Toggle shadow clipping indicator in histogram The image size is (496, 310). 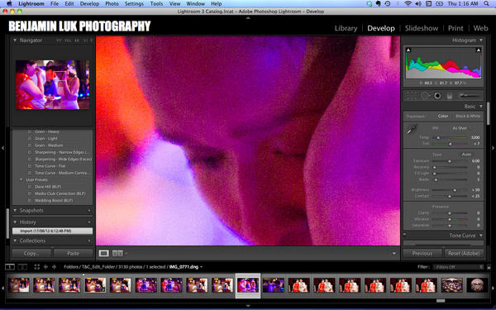(x=408, y=50)
